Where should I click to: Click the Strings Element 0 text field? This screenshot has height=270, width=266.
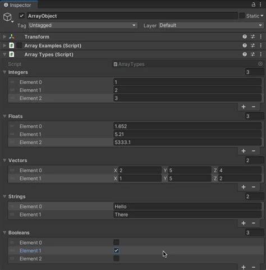pyautogui.click(x=187, y=207)
